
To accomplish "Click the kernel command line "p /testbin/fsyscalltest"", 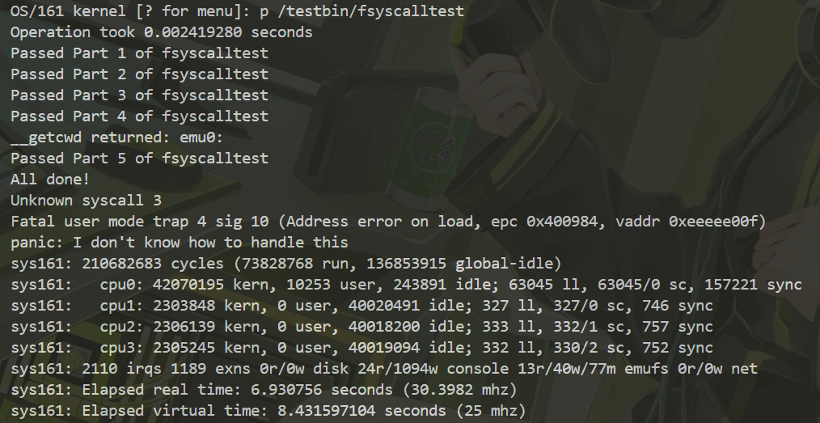I will point(362,11).
